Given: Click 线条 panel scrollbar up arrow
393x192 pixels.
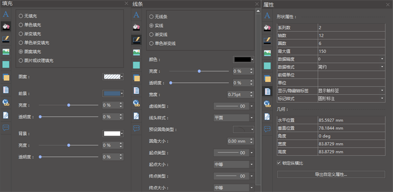Looking at the screenshot, I should pos(258,11).
